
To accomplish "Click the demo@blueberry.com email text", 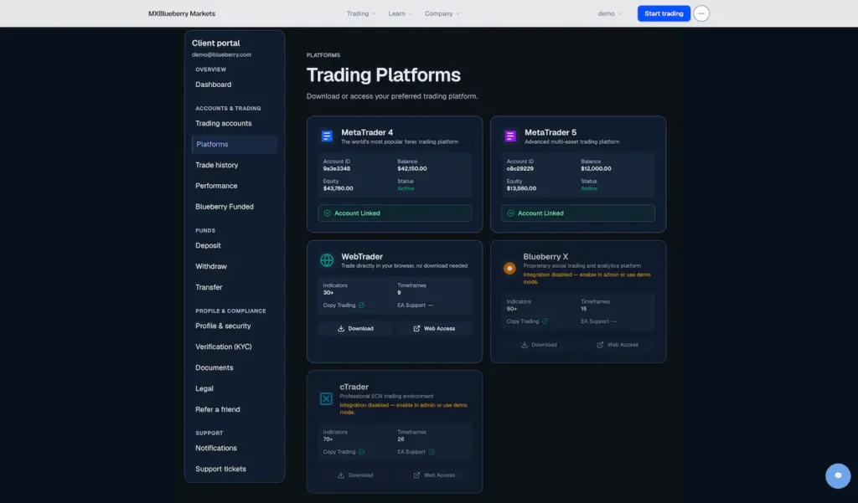I will click(x=221, y=54).
